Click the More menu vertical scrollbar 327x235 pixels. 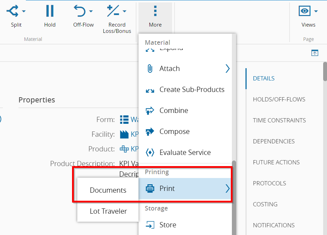click(234, 196)
